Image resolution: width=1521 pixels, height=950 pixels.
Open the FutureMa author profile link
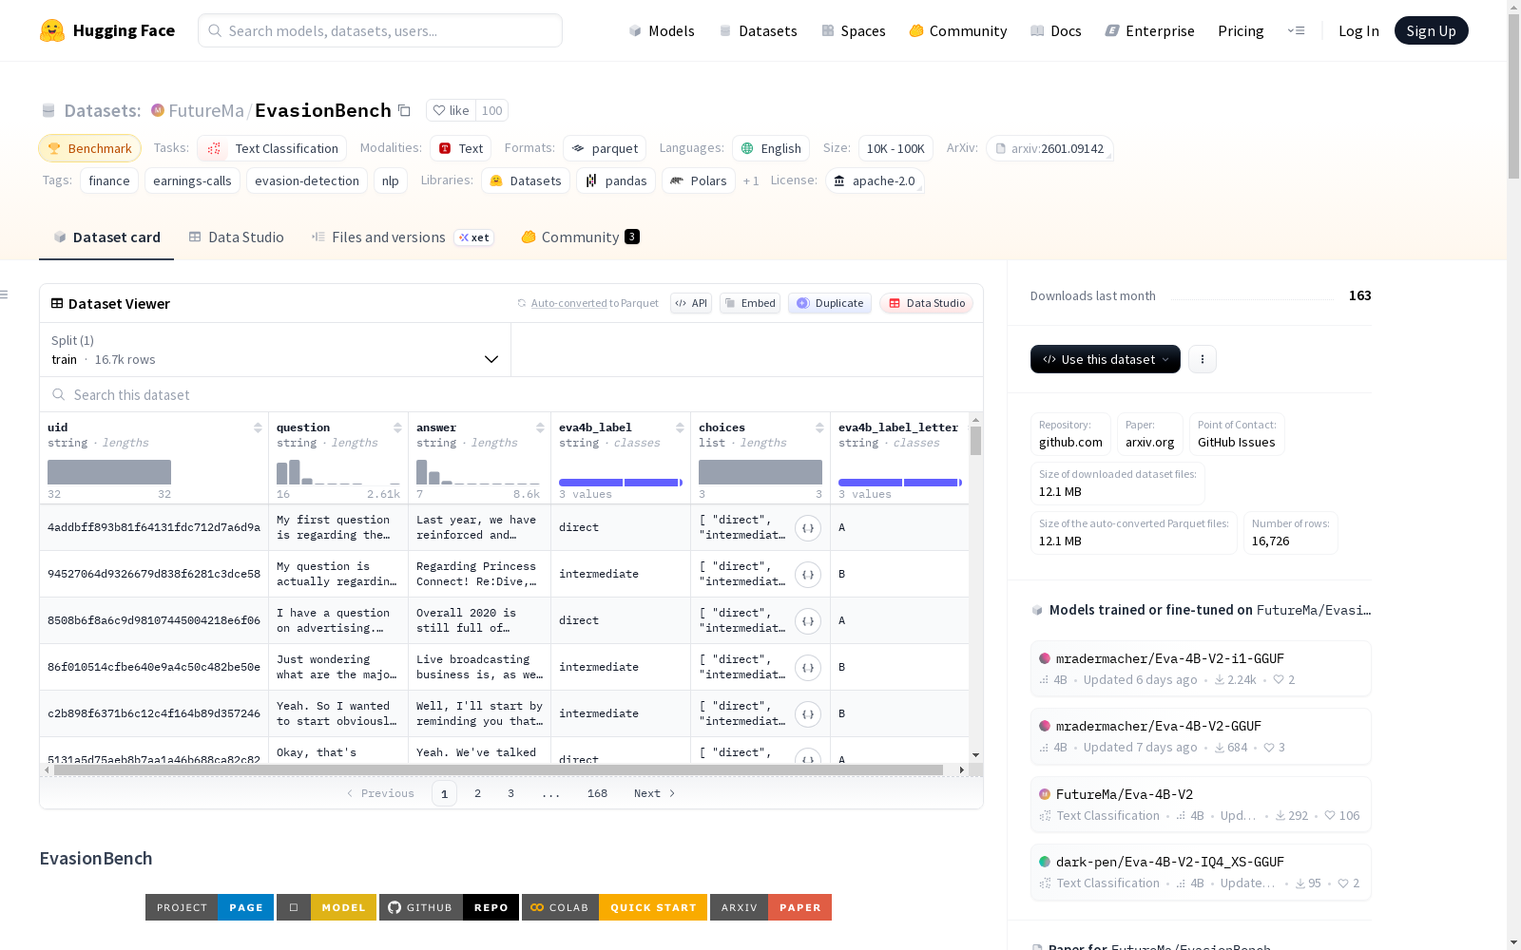pyautogui.click(x=206, y=110)
